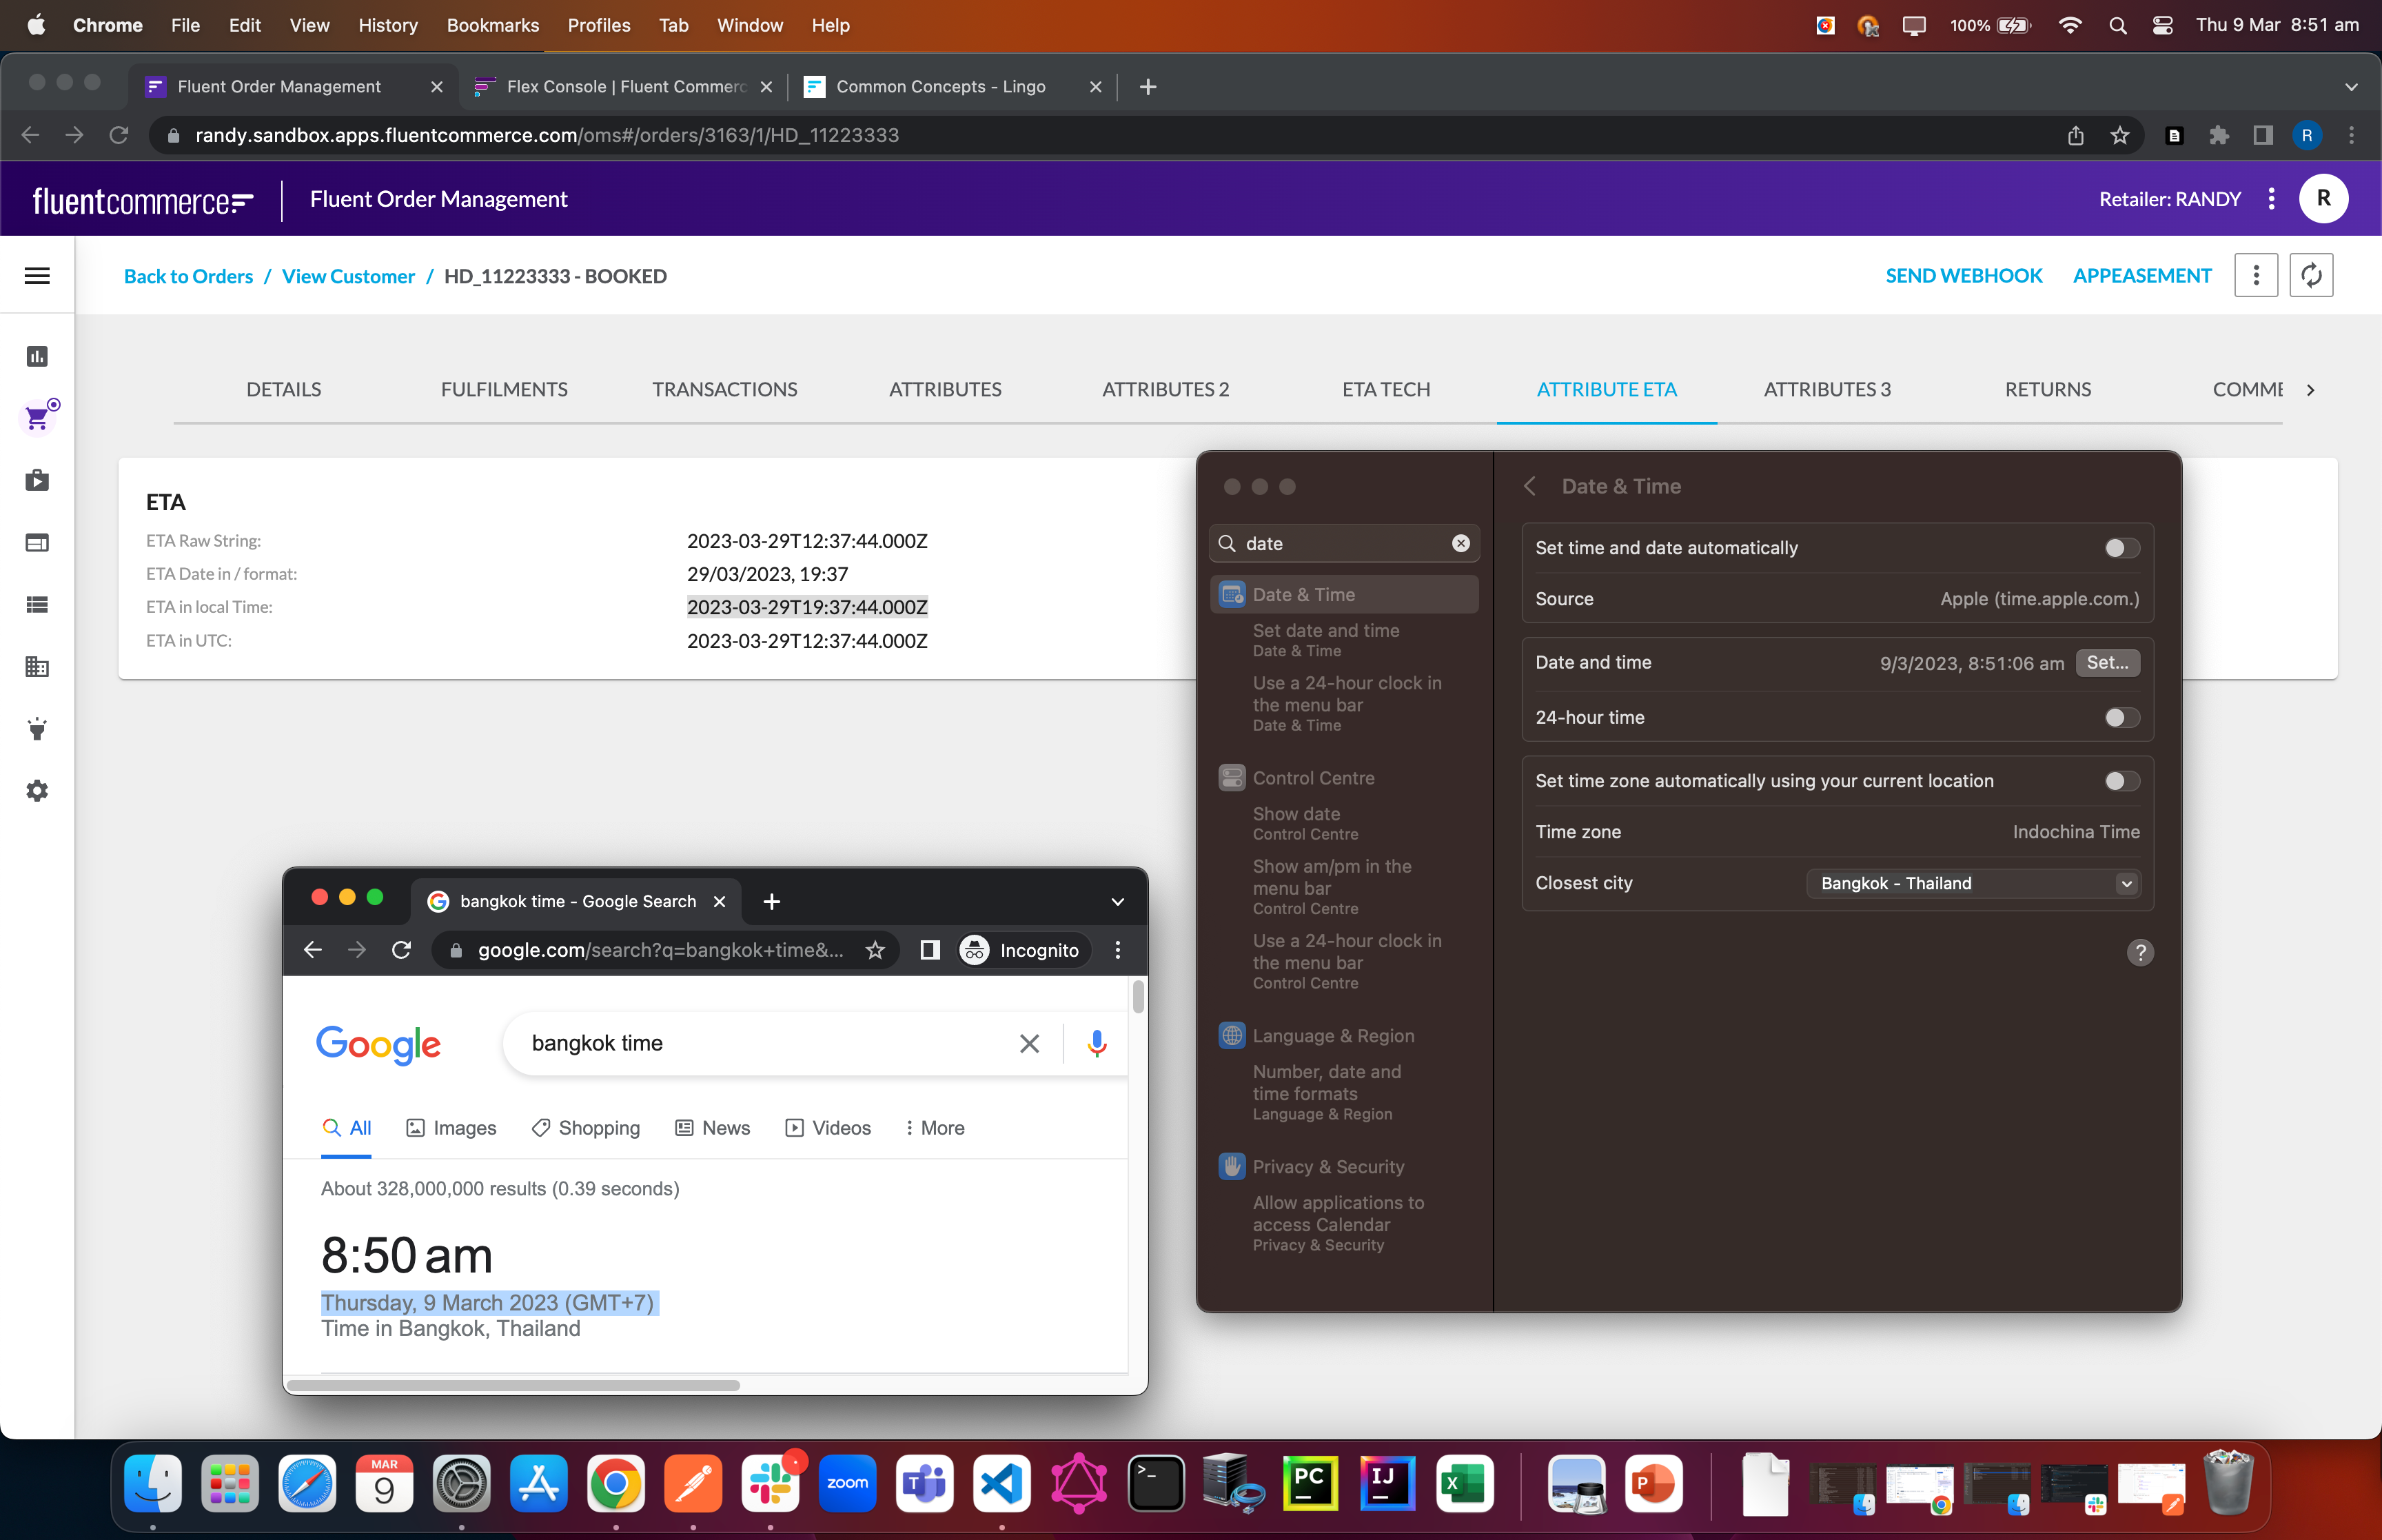Click the SEND WEBHOOK button

point(1963,276)
